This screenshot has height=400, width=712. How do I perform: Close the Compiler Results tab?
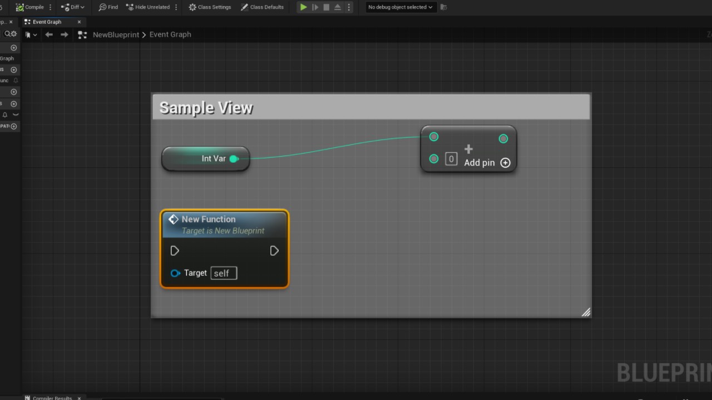(79, 398)
